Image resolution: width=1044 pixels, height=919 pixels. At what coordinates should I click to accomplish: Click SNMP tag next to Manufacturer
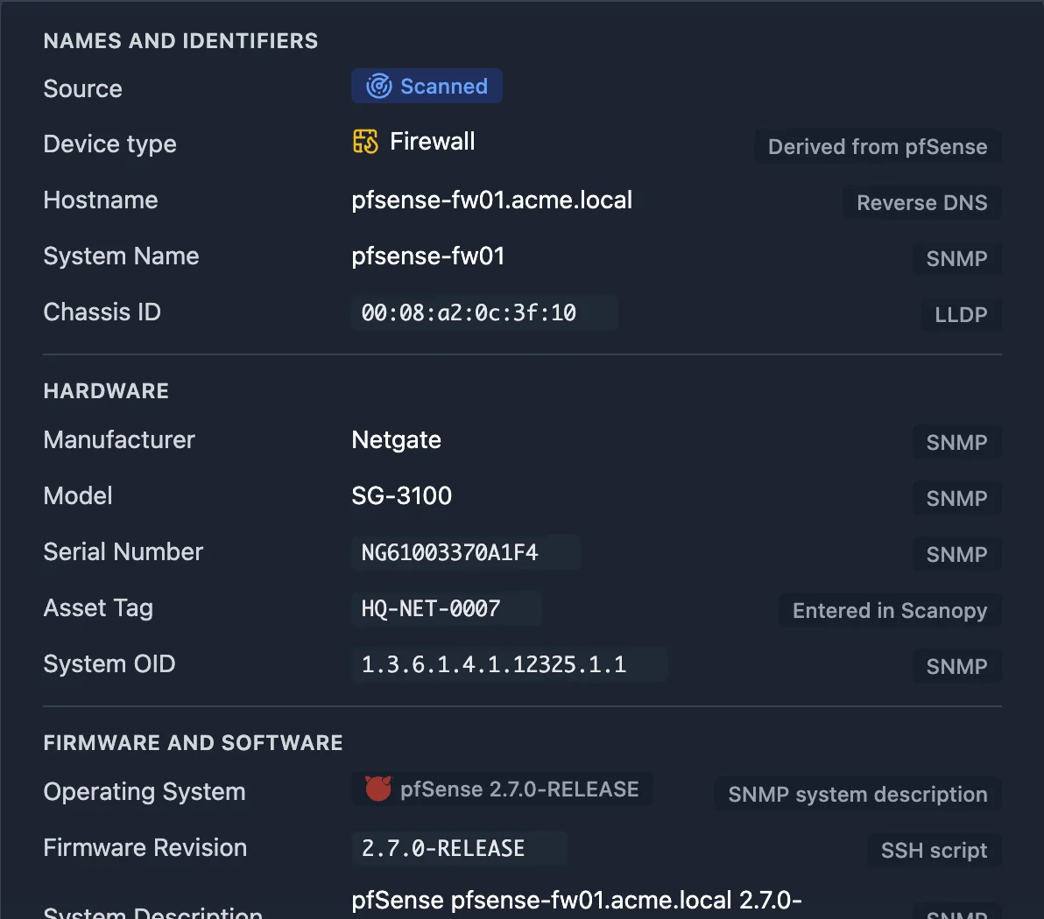(956, 442)
